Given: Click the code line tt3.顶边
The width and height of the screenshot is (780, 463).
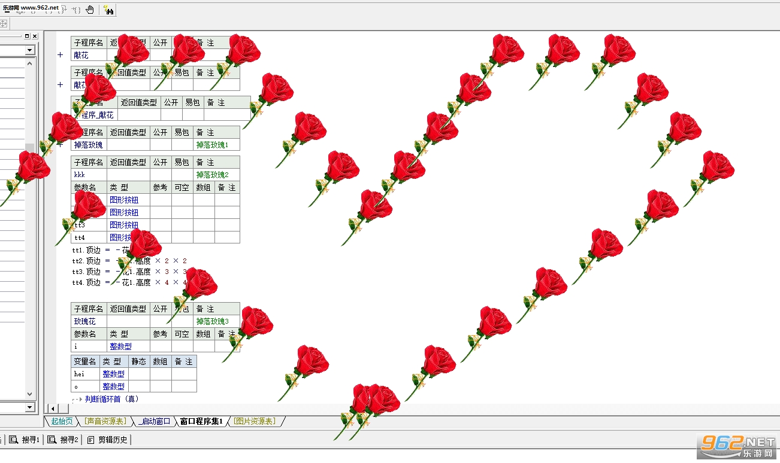Looking at the screenshot, I should (x=129, y=272).
